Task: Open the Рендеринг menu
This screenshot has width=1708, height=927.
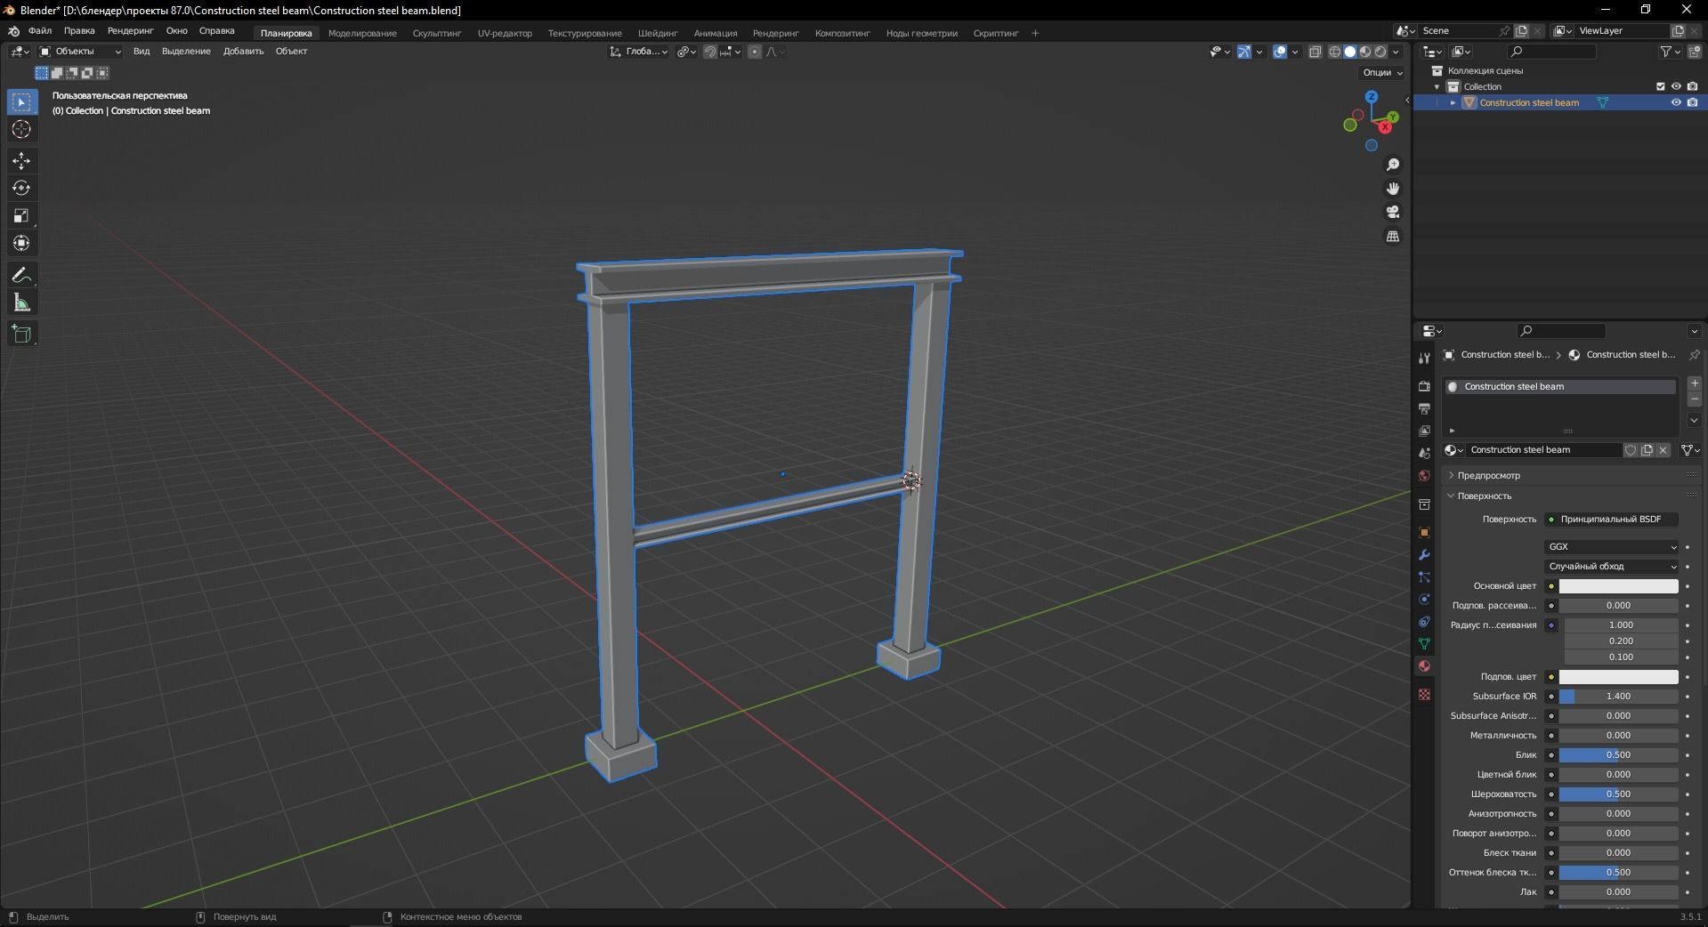Action: 129,32
